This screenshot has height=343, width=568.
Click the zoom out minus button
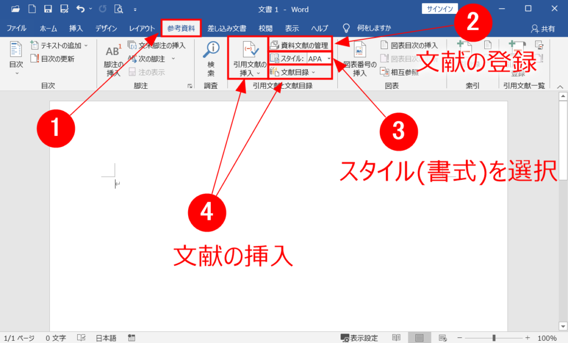(459, 337)
